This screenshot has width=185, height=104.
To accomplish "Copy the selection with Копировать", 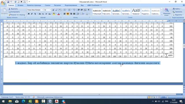I will (14, 12).
